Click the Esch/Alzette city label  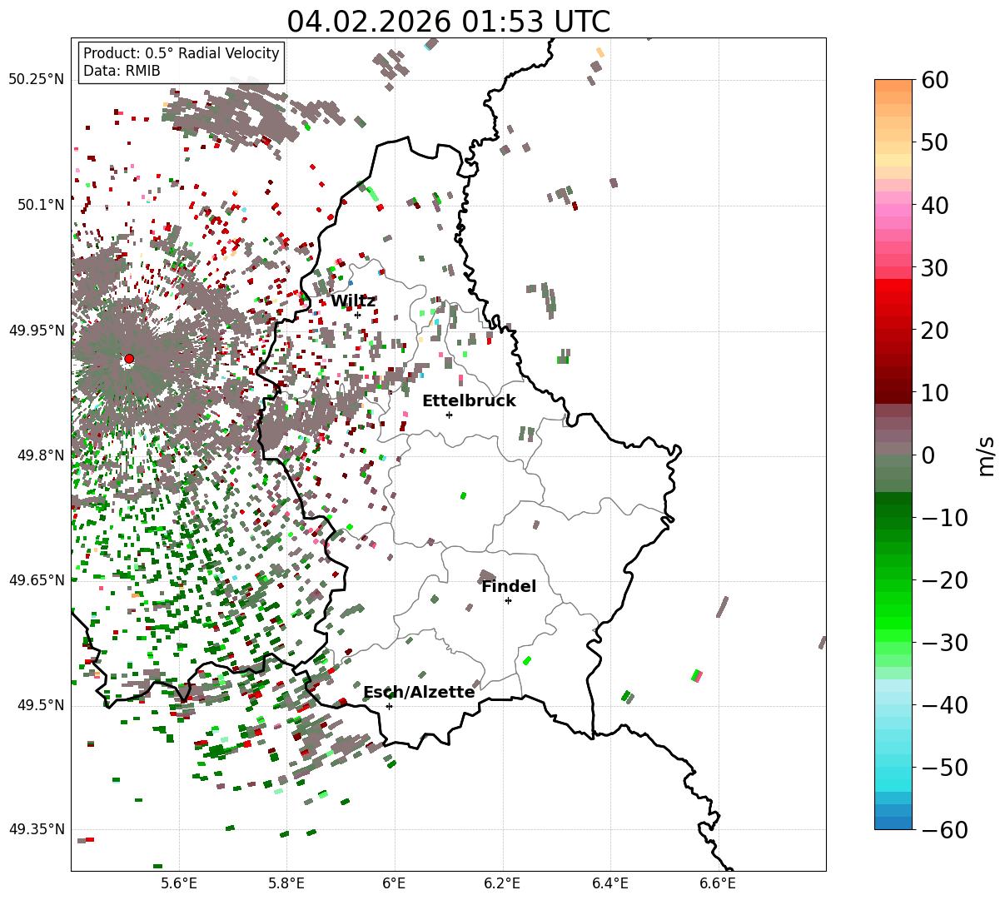(419, 692)
